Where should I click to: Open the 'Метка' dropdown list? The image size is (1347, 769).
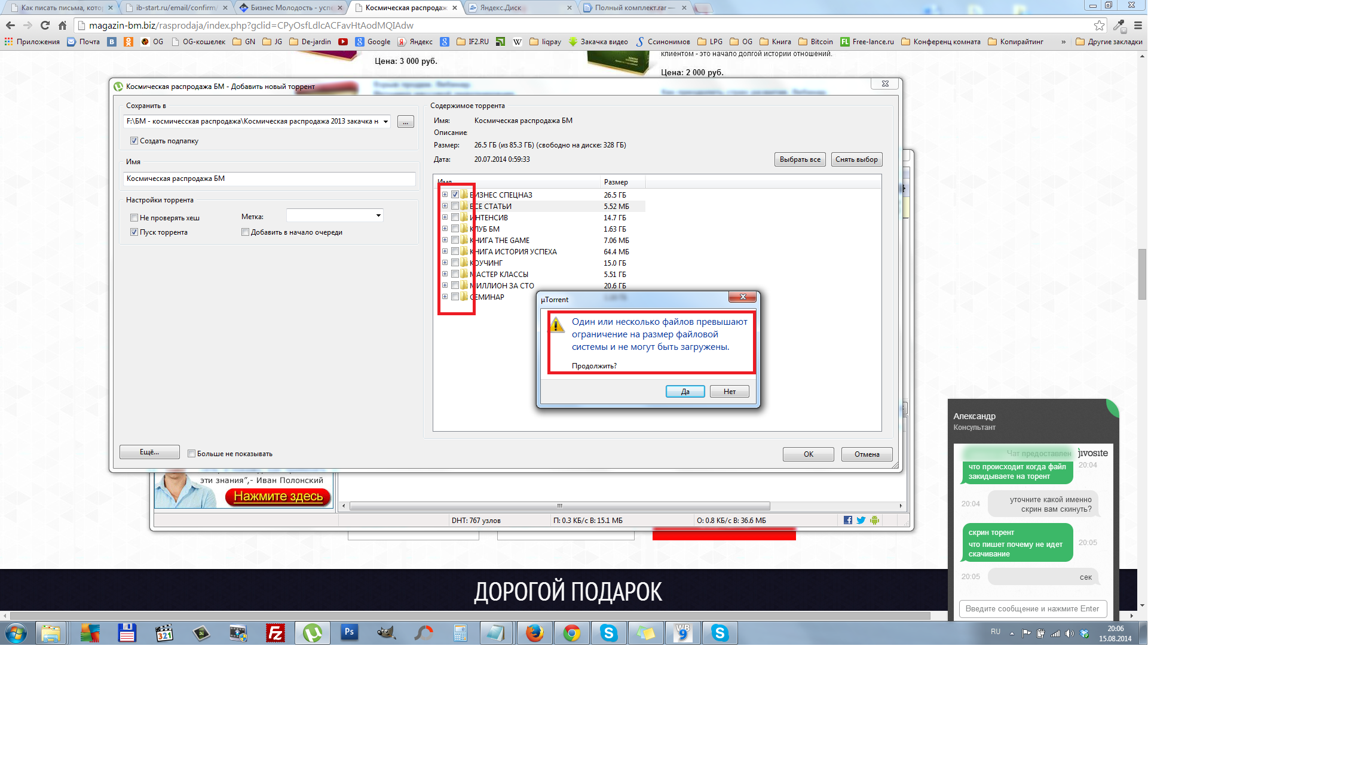click(378, 216)
